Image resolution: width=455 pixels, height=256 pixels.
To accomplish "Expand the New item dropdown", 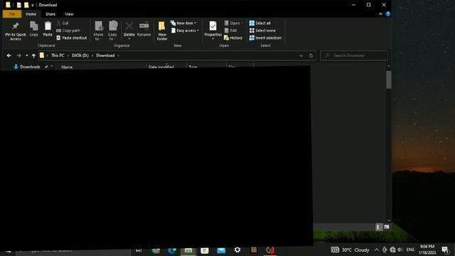I will (183, 23).
